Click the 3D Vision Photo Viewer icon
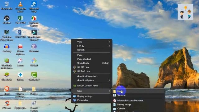The height and width of the screenshot is (112, 199). [7, 35]
